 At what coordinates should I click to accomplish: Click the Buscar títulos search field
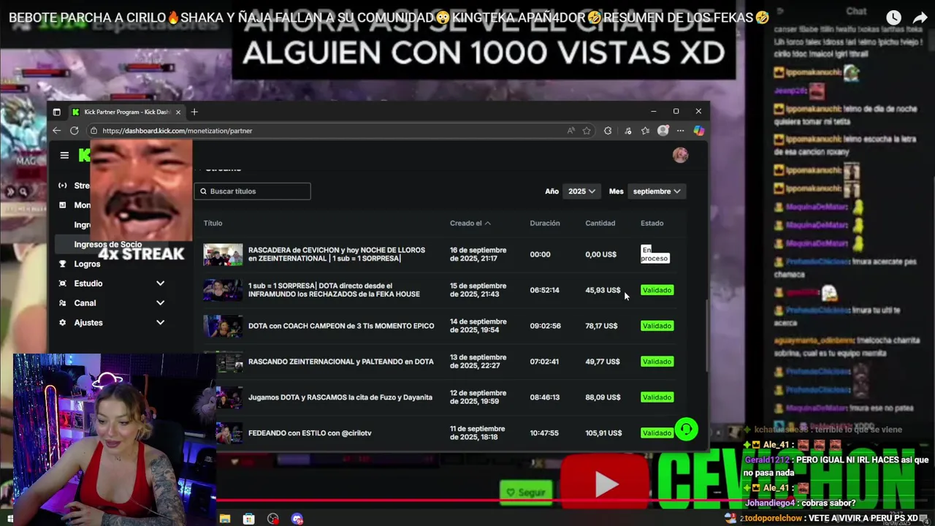click(252, 191)
